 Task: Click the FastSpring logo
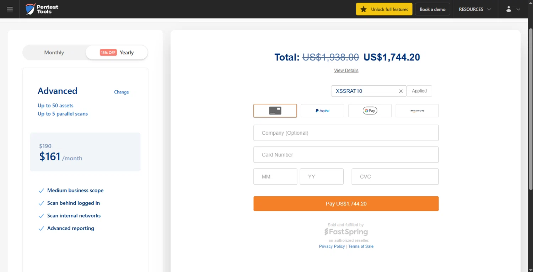tap(346, 232)
